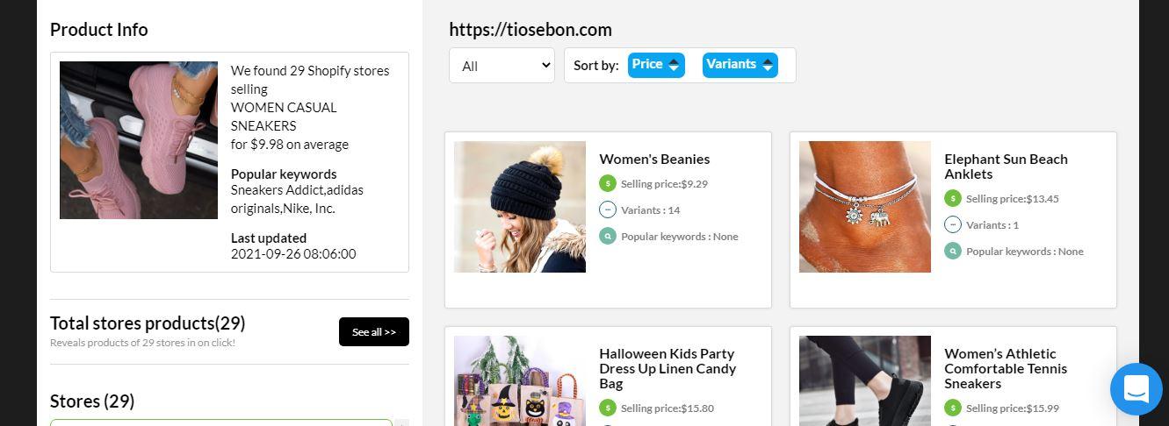Screen dimensions: 1169x426
Task: Click the anklet product photo
Action: click(865, 207)
